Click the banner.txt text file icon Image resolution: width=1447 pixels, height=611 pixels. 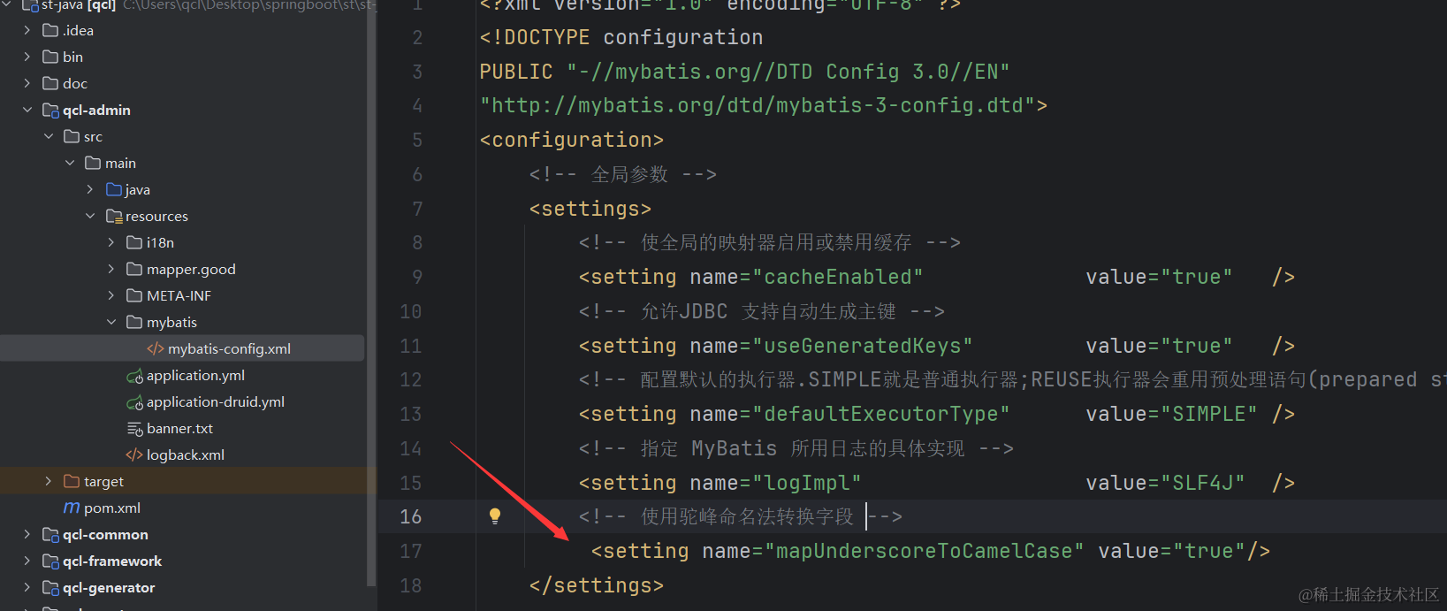[134, 429]
